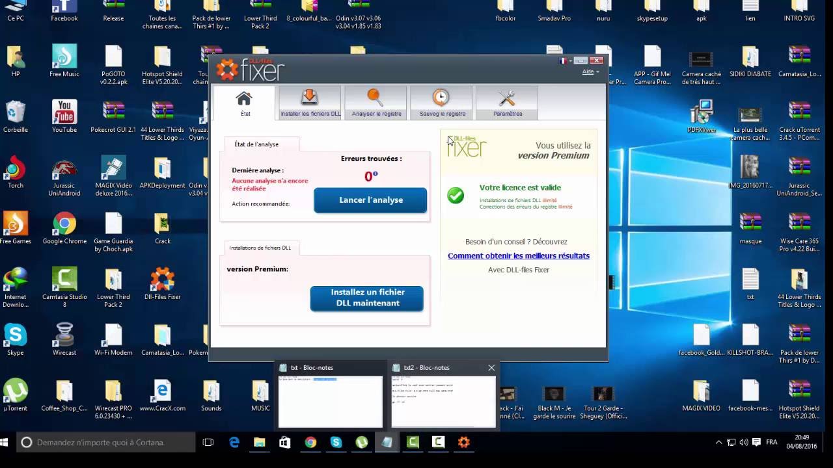Open the taskbar clock showing 20:49

coord(802,442)
